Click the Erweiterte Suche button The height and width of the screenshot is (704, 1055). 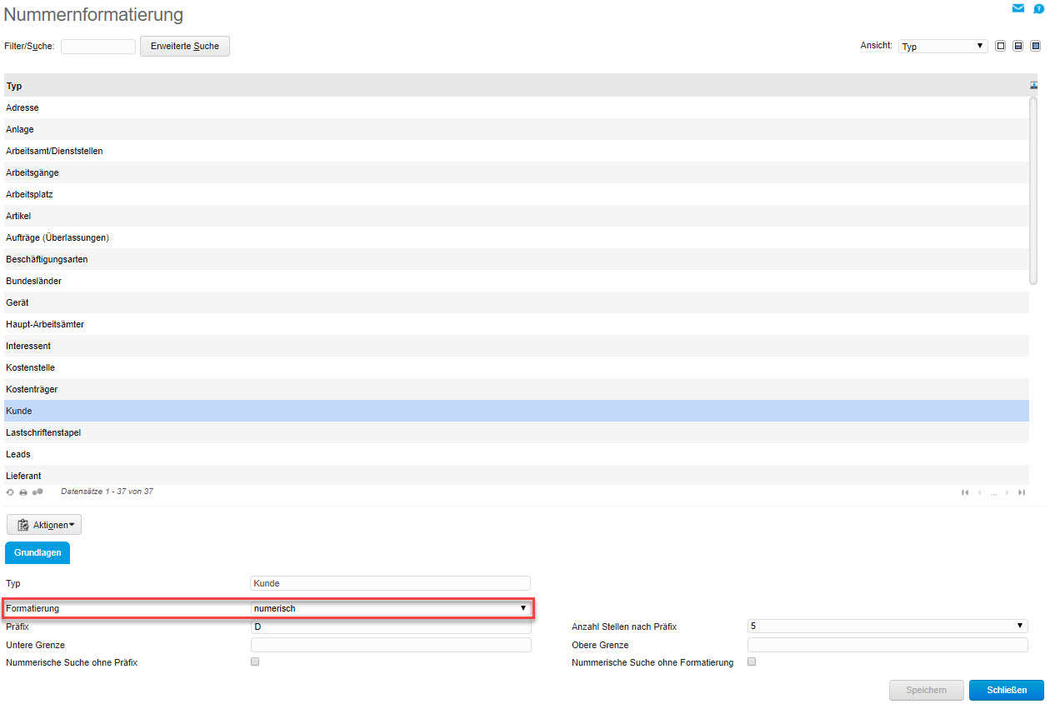point(184,47)
